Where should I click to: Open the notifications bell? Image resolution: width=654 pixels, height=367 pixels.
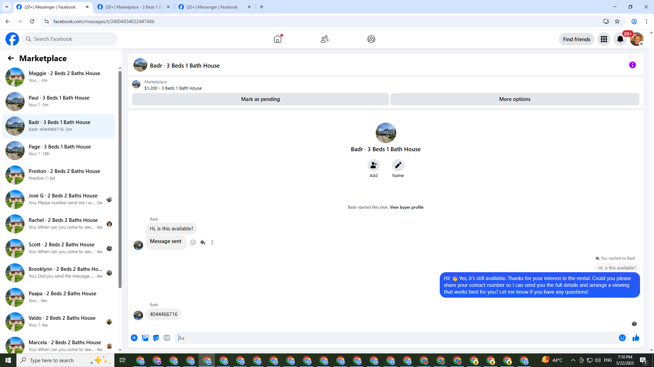pyautogui.click(x=620, y=39)
